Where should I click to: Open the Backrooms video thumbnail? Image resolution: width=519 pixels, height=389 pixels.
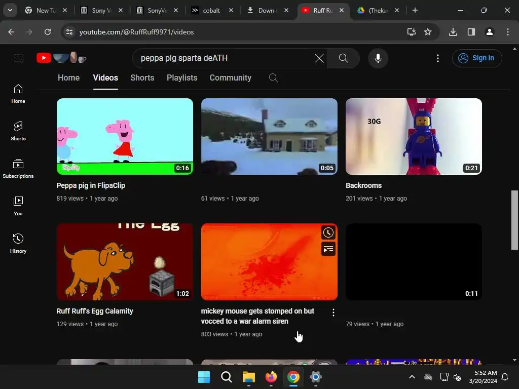414,136
